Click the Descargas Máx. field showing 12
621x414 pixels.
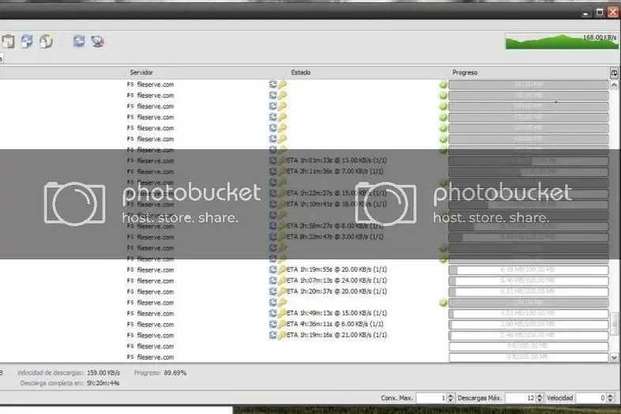pyautogui.click(x=521, y=397)
